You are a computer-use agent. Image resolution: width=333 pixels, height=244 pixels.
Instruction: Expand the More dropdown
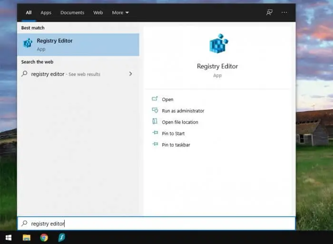tap(120, 12)
